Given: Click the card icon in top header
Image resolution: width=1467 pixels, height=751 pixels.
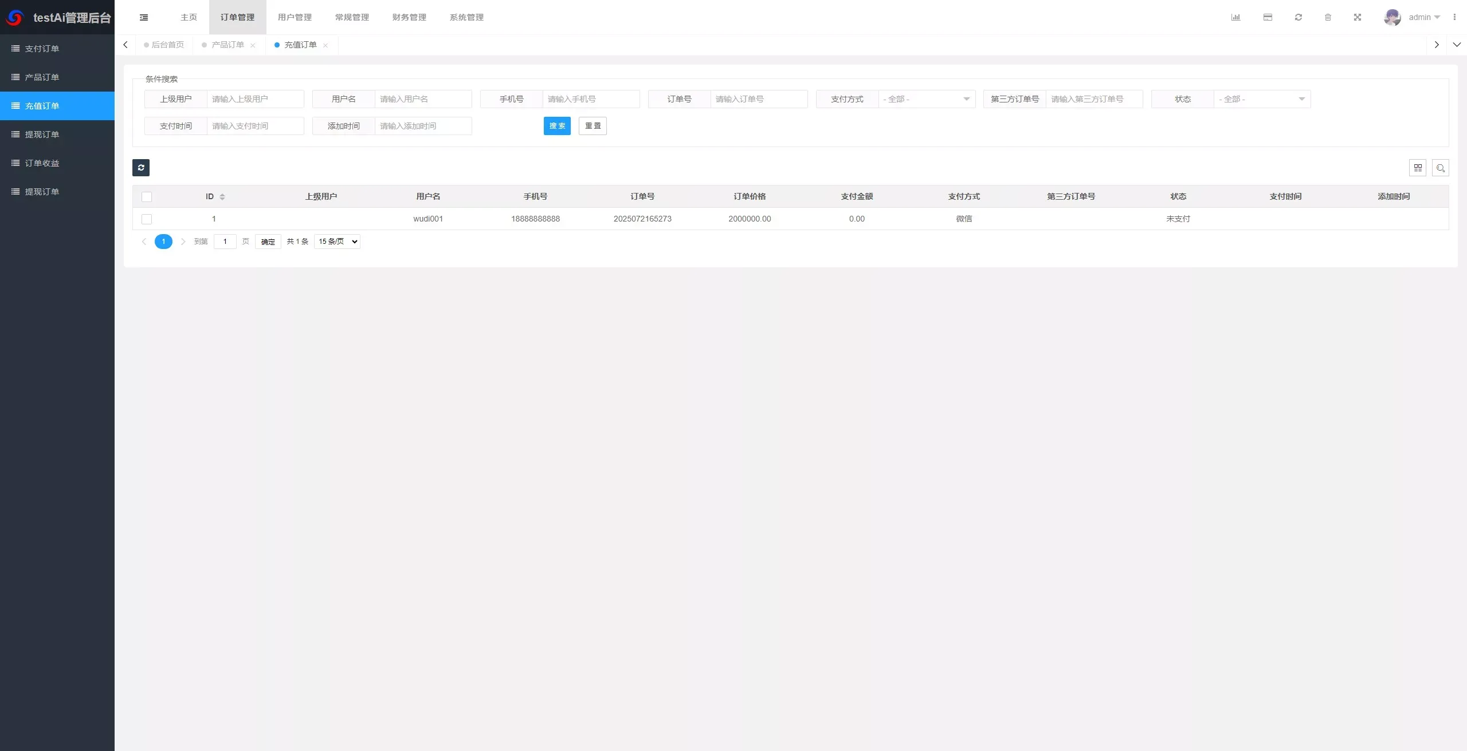Looking at the screenshot, I should point(1268,17).
